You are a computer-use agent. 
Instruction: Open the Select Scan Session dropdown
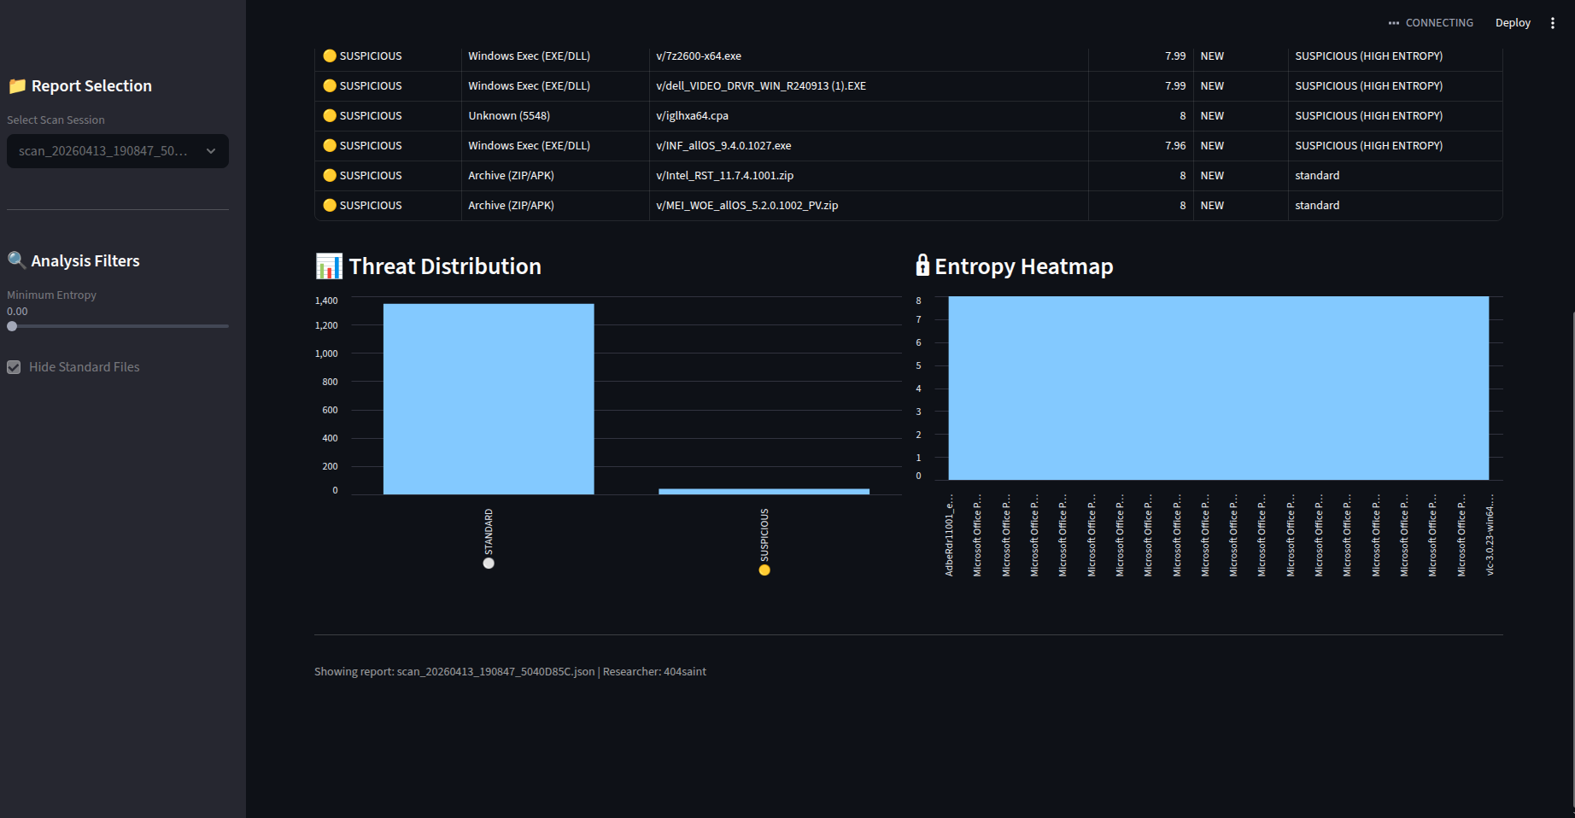coord(117,151)
